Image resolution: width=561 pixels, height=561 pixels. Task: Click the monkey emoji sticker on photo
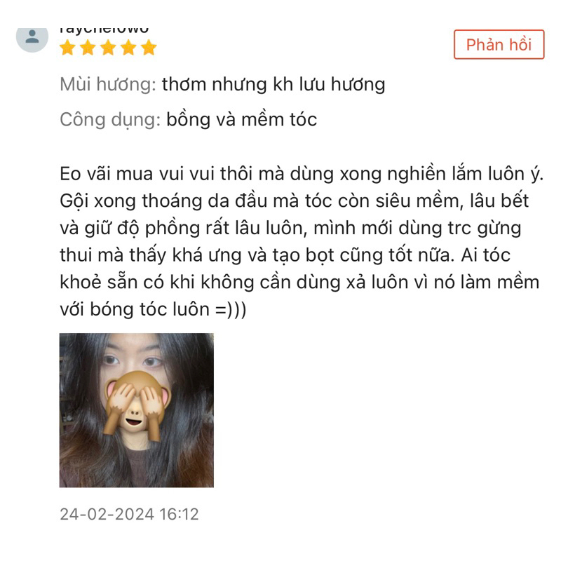(137, 405)
